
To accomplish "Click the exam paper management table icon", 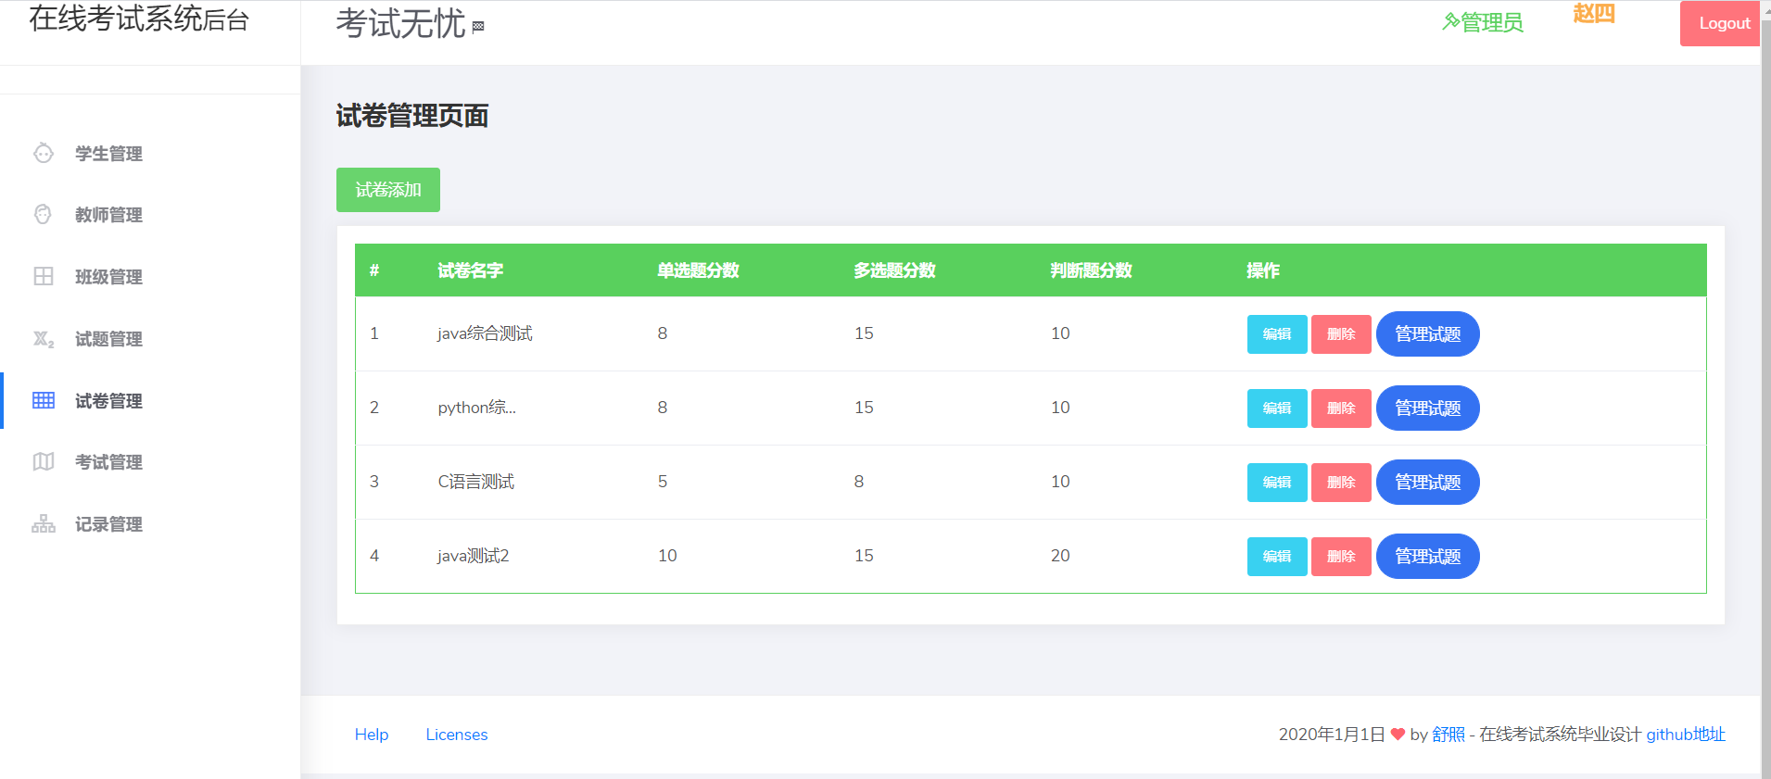I will point(44,400).
